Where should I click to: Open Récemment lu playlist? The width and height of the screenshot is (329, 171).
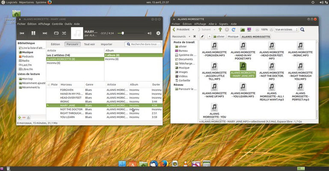pyautogui.click(x=29, y=87)
